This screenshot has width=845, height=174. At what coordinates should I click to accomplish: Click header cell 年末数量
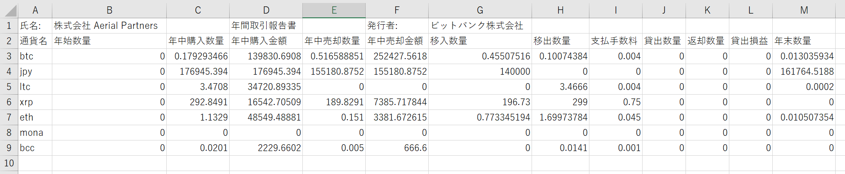pyautogui.click(x=804, y=41)
